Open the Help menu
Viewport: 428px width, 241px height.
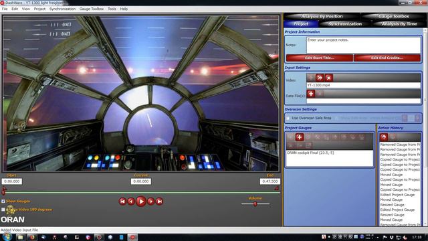pyautogui.click(x=124, y=9)
